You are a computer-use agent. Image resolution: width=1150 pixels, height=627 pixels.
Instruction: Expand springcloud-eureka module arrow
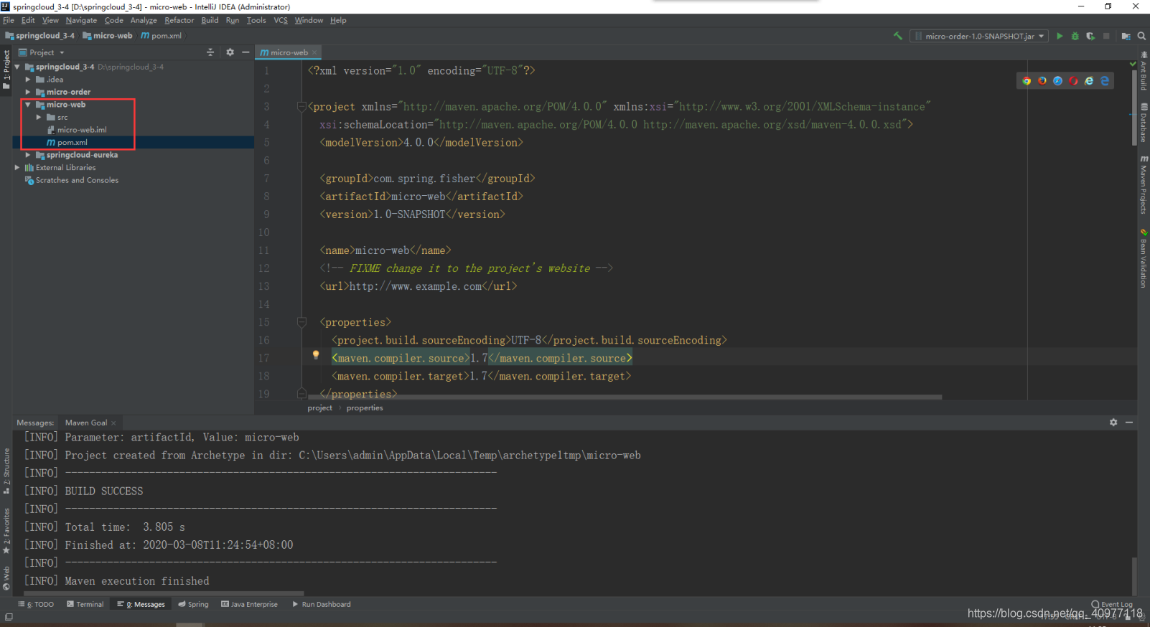click(28, 155)
